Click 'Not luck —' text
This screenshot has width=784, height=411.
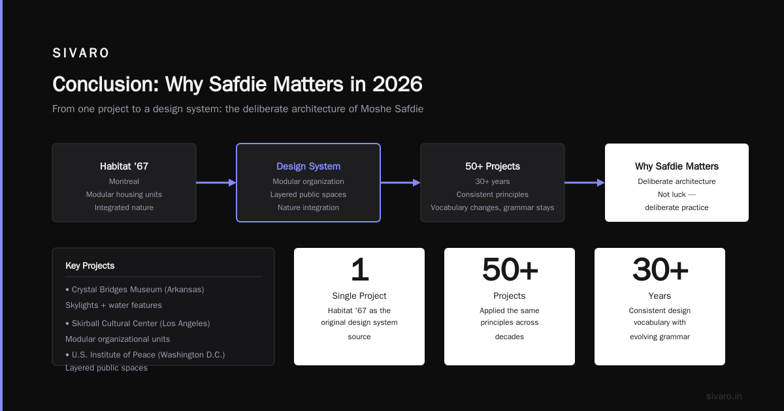click(677, 194)
